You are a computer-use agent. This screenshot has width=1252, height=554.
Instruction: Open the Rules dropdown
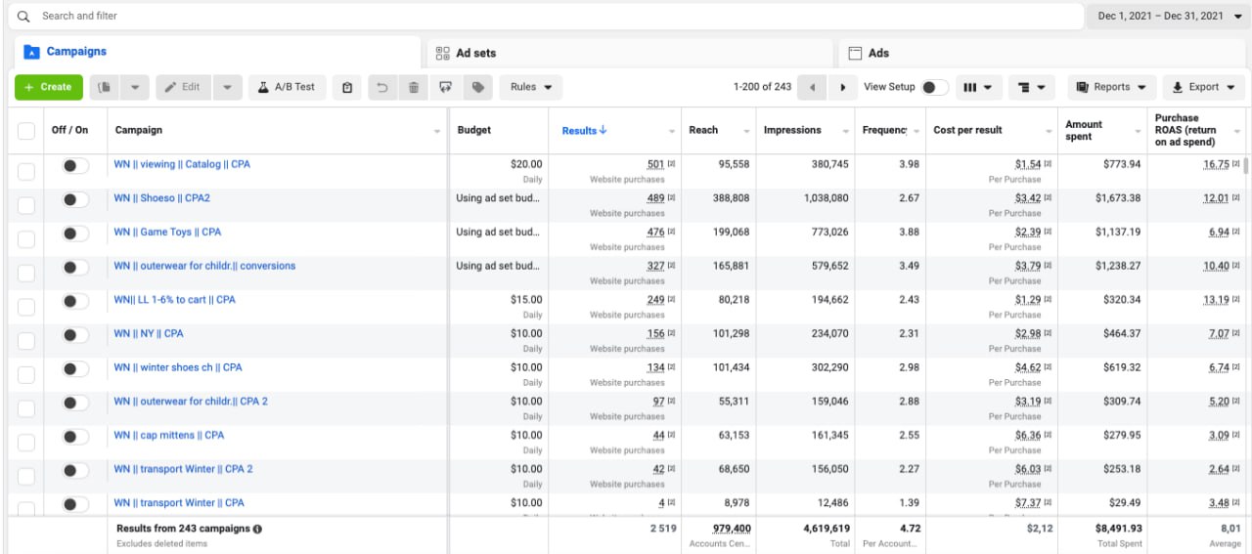[x=530, y=87]
